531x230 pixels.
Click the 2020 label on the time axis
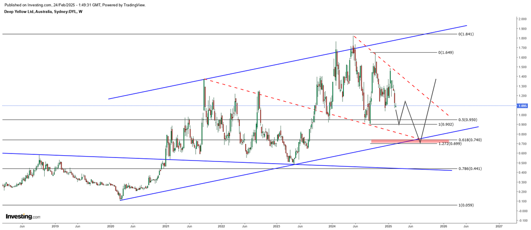point(111,226)
